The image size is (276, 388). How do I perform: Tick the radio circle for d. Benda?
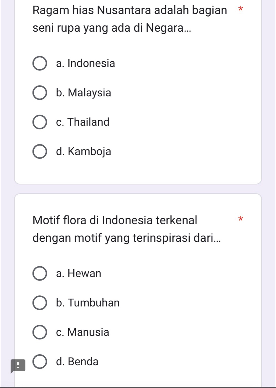coord(39,361)
